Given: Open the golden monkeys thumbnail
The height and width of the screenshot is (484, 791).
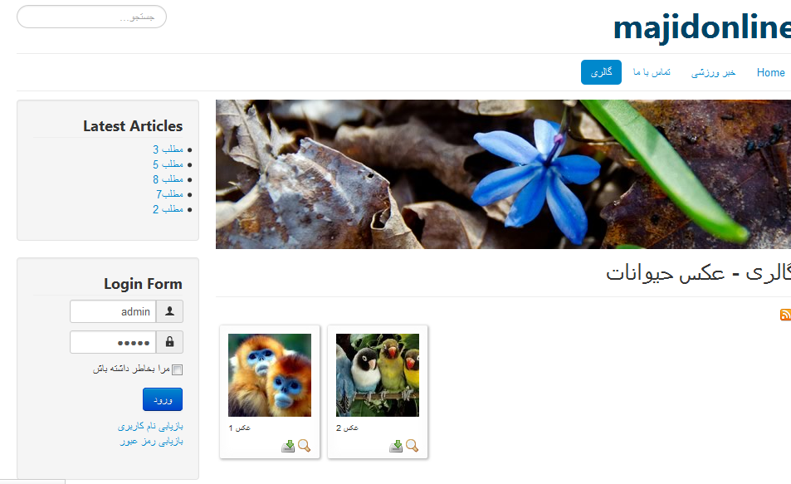Looking at the screenshot, I should [x=270, y=375].
